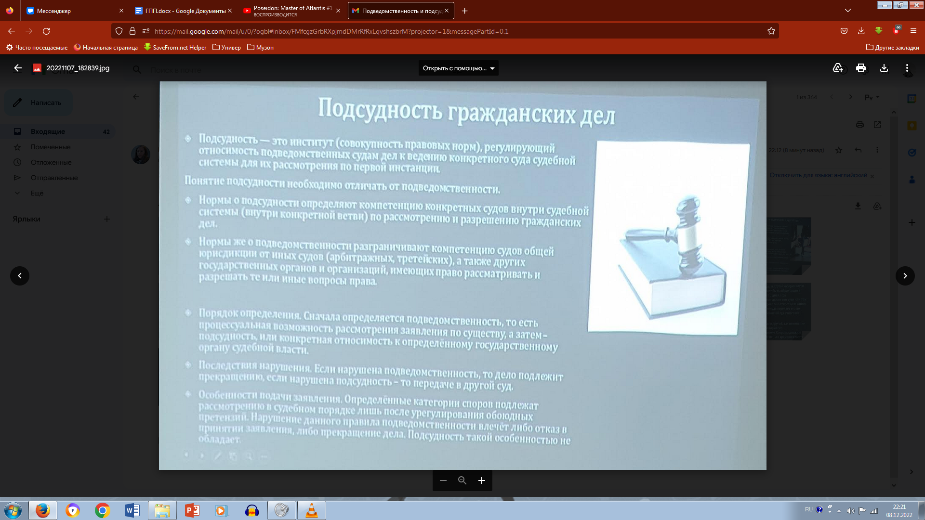Viewport: 925px width, 520px height.
Task: Switch to ГПП.docx Google Документы tab
Action: 183,11
